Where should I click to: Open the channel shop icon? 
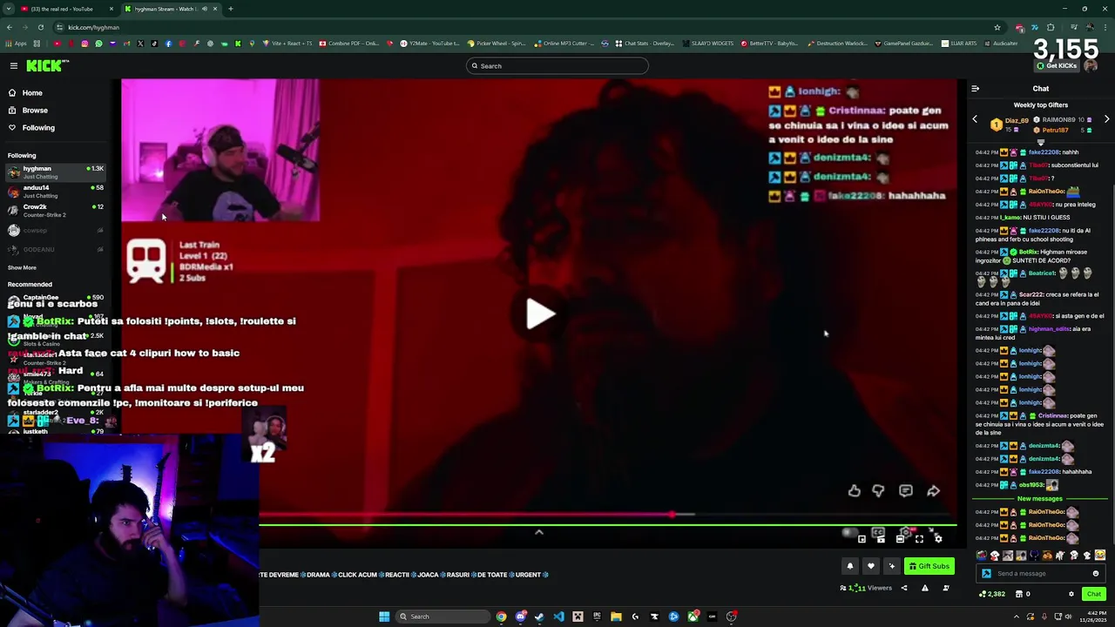[x=1019, y=594]
